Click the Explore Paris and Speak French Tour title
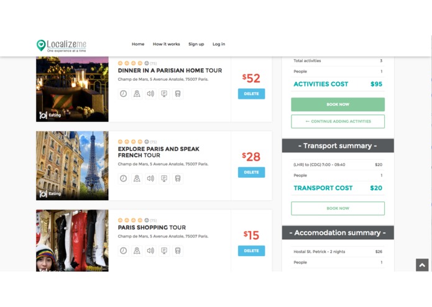This screenshot has width=432, height=307. coord(159,152)
